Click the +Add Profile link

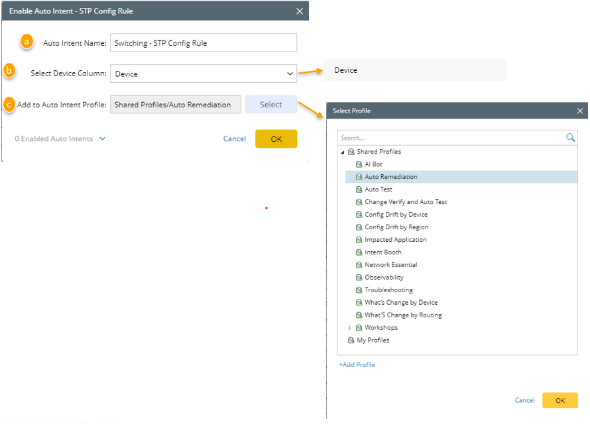pos(357,364)
